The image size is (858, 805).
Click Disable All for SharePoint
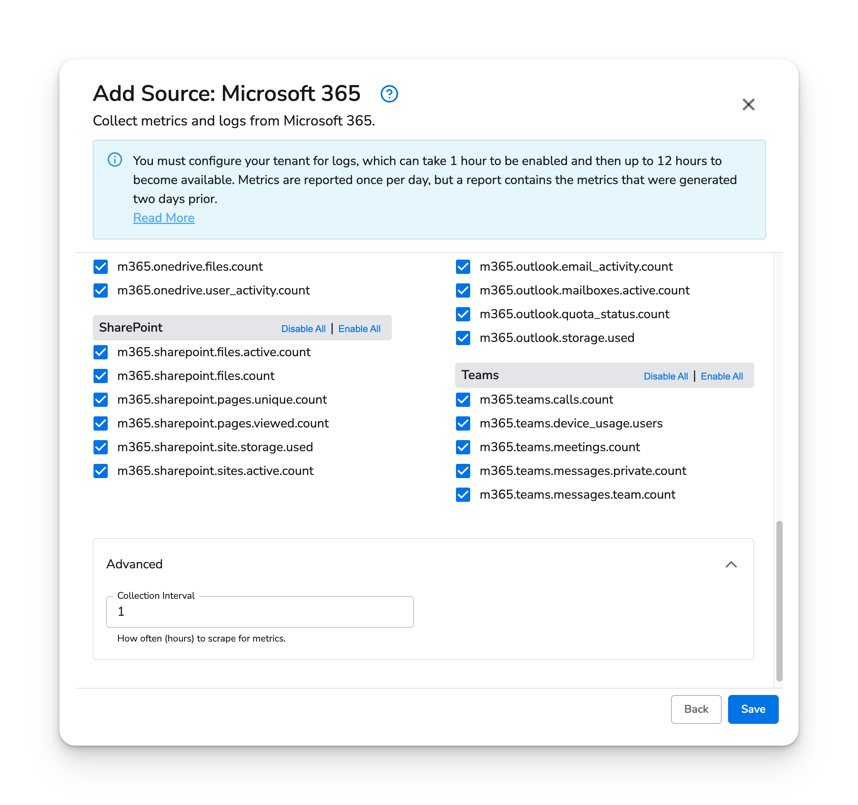point(303,328)
